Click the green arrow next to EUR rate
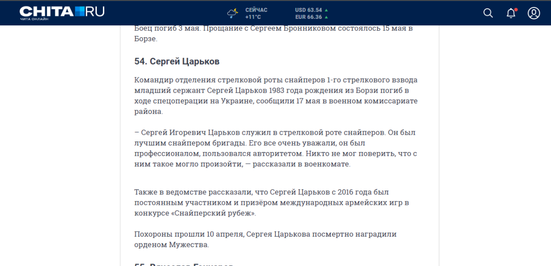Image resolution: width=551 pixels, height=266 pixels. pos(326,17)
